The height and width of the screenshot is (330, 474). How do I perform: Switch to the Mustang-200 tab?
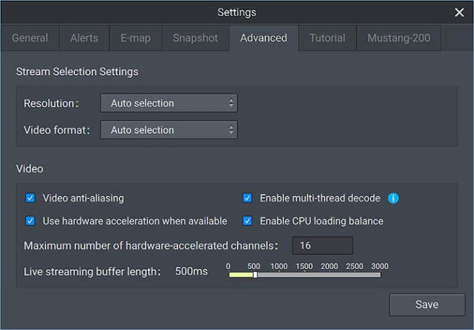pos(398,38)
